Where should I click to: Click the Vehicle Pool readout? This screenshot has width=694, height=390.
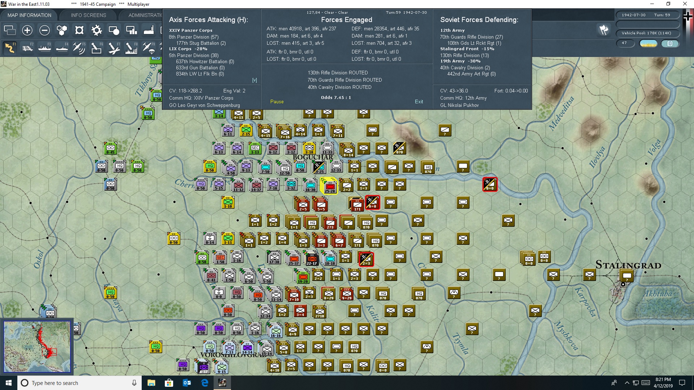tap(647, 33)
